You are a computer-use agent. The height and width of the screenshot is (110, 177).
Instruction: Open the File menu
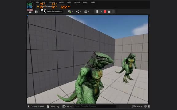click(37, 2)
